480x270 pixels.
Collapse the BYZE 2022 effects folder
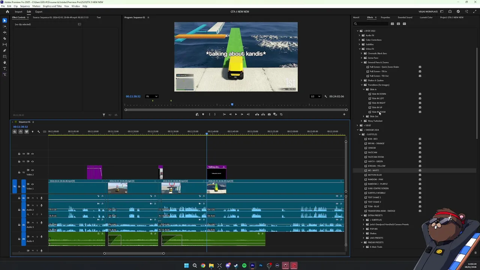(358, 31)
